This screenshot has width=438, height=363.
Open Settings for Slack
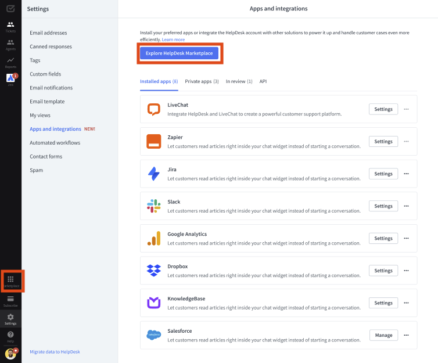[x=383, y=206]
